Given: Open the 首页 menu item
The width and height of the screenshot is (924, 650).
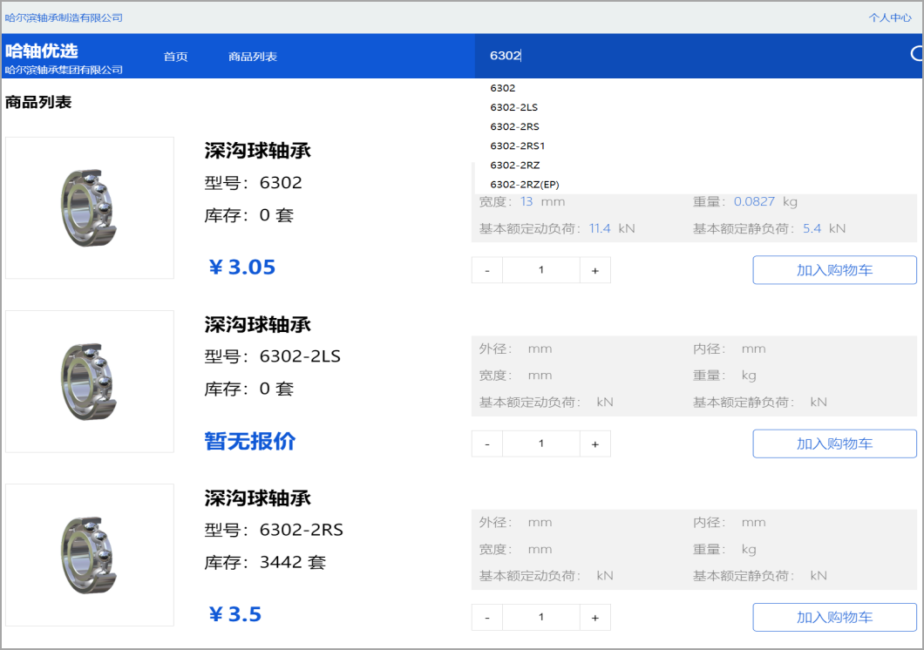Looking at the screenshot, I should (x=174, y=56).
